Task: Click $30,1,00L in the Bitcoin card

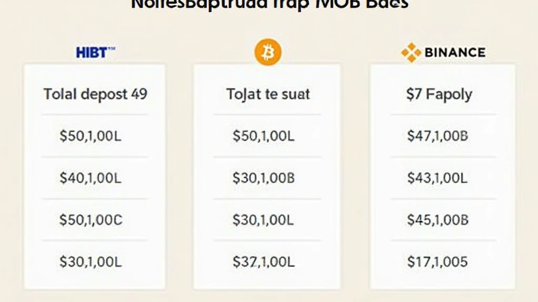Action: pos(264,220)
